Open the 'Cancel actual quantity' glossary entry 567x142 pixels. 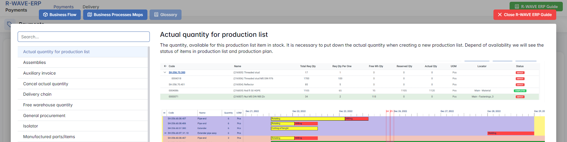[46, 84]
